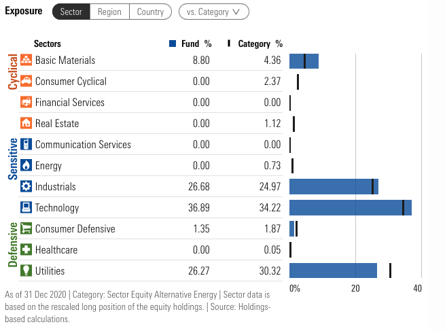Open the vs. Category dropdown
The width and height of the screenshot is (445, 331).
[213, 12]
